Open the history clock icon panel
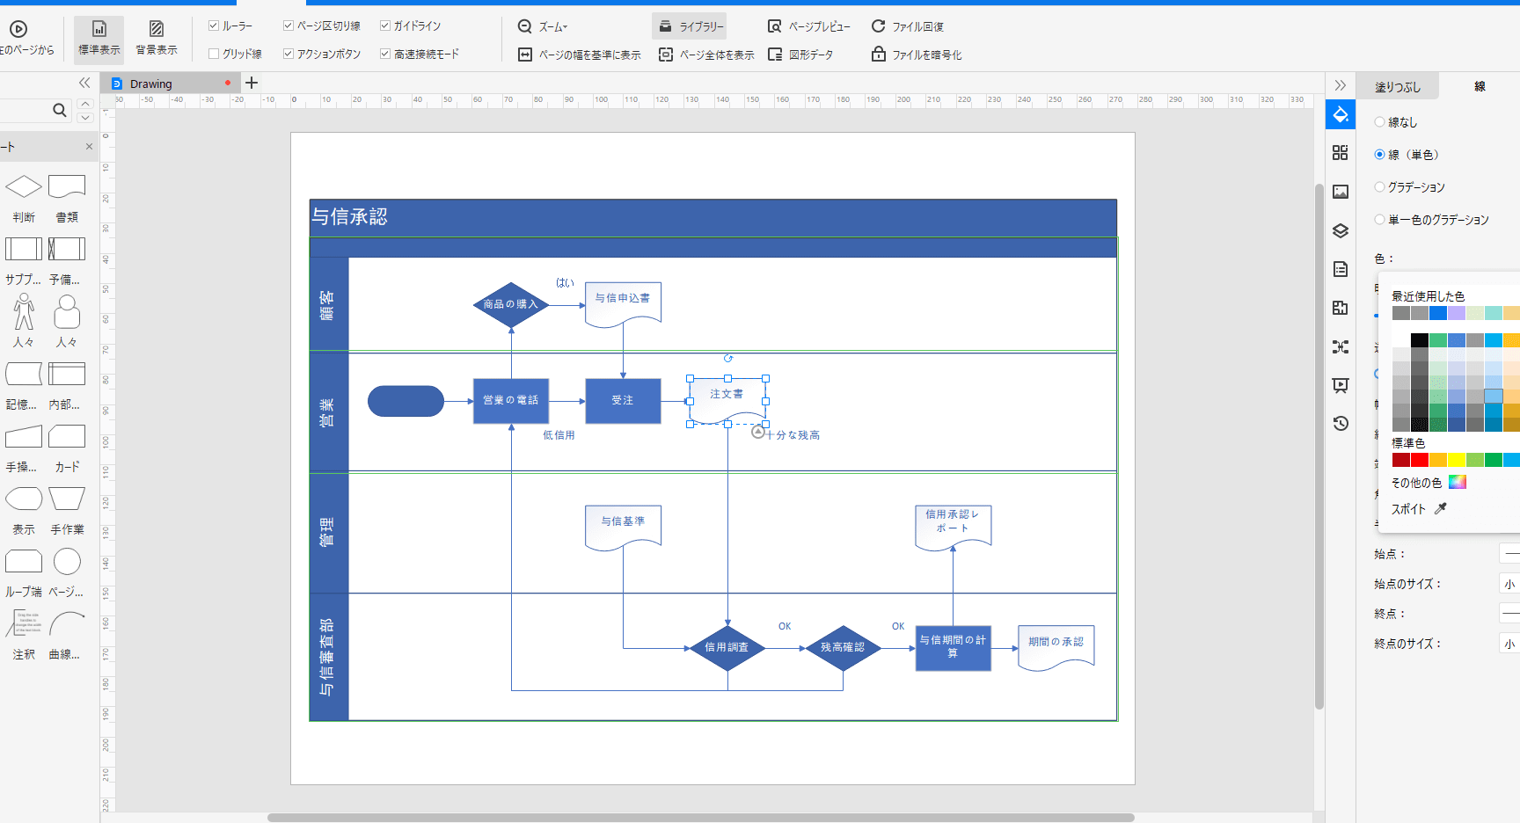 pyautogui.click(x=1340, y=424)
